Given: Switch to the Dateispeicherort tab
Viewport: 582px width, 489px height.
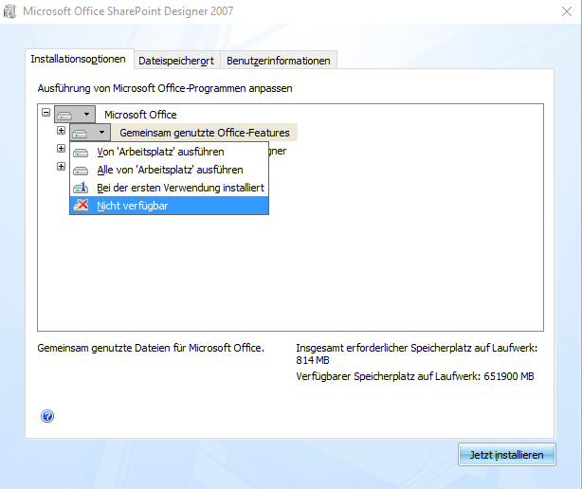Looking at the screenshot, I should click(176, 61).
